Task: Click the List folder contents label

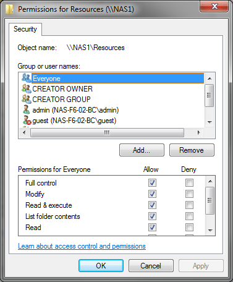Action: point(53,216)
